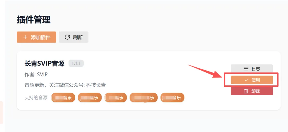
Task: Click the circular arrows refresh icon
Action: [67, 37]
